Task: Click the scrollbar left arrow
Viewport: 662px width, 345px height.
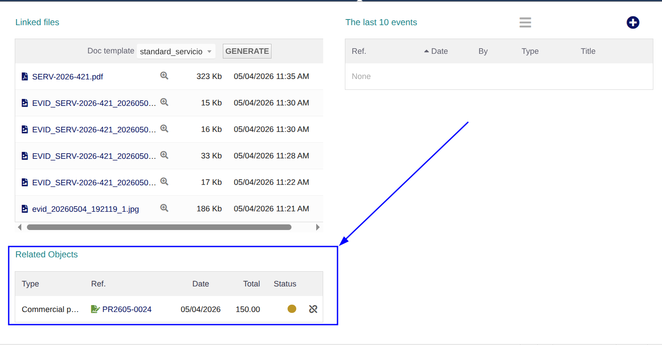Action: [20, 227]
